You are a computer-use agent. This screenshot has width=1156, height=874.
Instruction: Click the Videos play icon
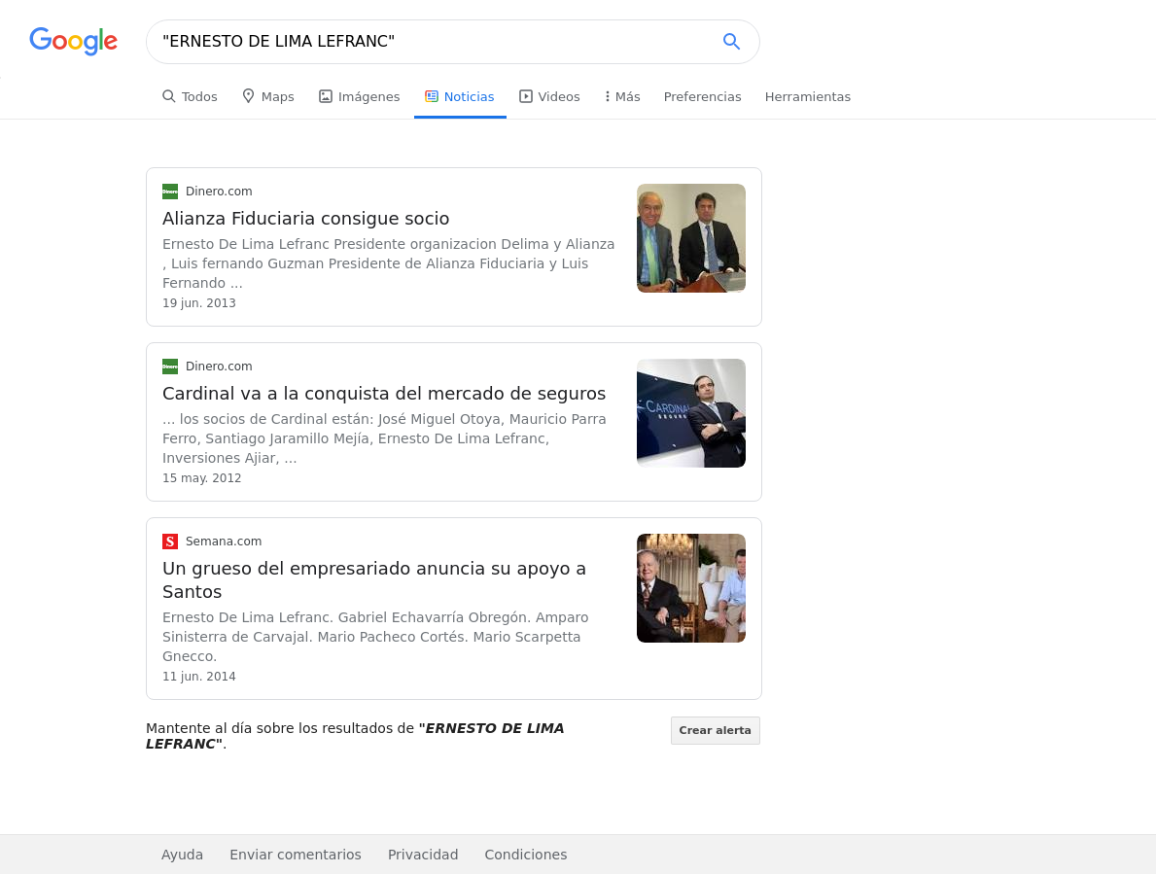pos(526,96)
